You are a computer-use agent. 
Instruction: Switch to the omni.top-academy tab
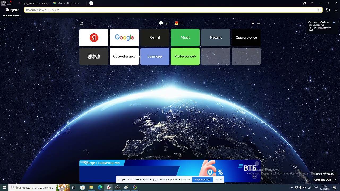click(x=33, y=3)
